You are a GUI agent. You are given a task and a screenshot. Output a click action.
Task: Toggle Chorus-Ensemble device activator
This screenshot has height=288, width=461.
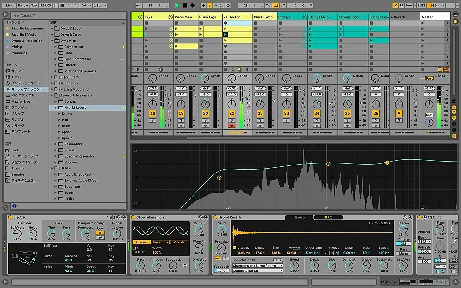[133, 217]
